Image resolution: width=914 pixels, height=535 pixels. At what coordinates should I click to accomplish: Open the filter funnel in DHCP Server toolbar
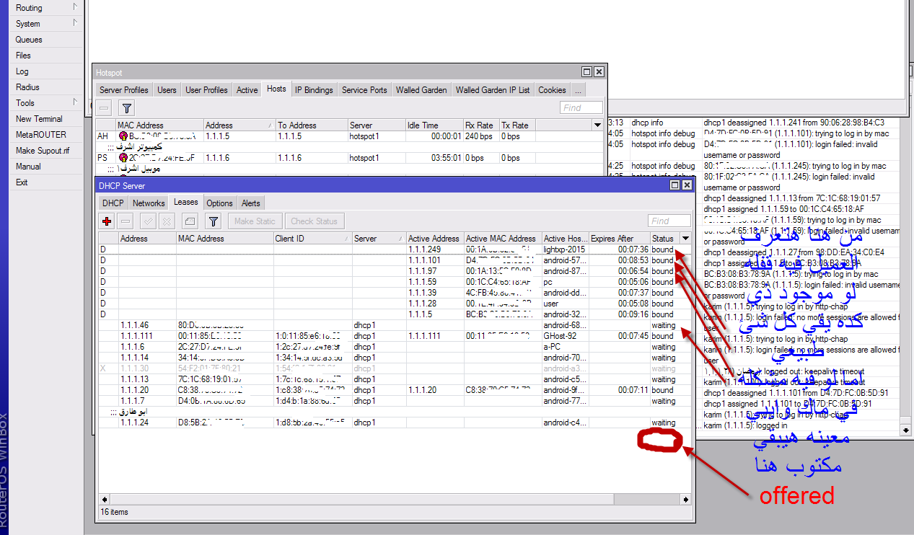tap(214, 221)
